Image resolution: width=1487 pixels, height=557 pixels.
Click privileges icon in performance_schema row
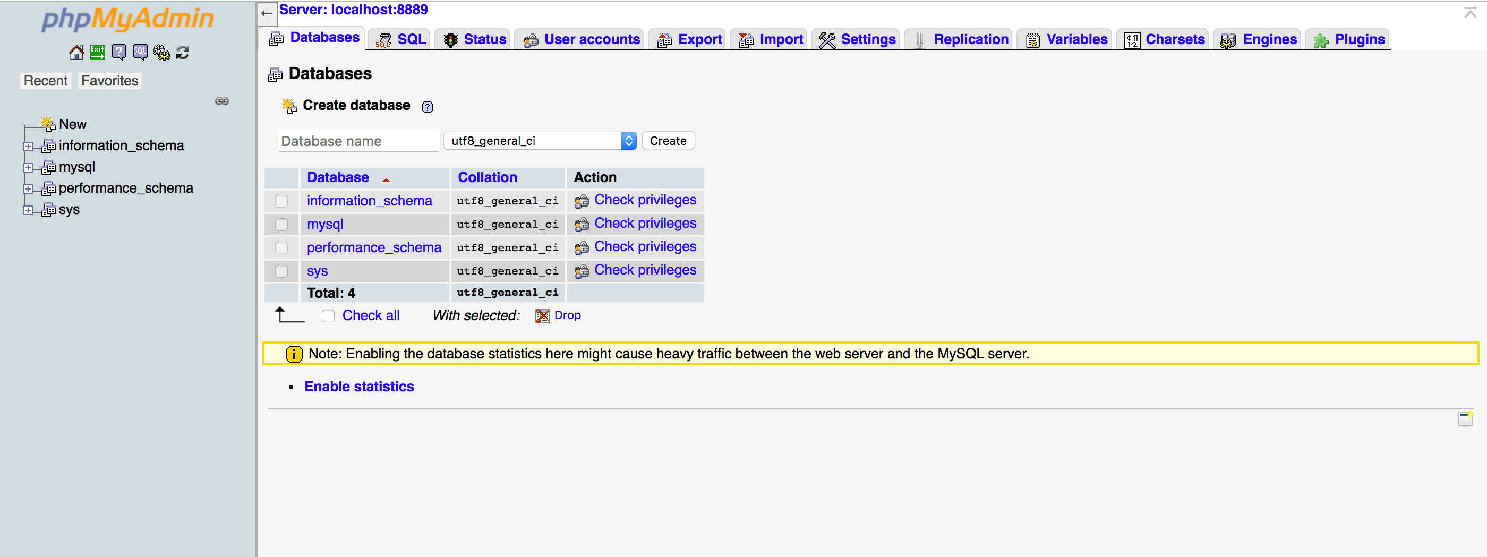tap(582, 247)
